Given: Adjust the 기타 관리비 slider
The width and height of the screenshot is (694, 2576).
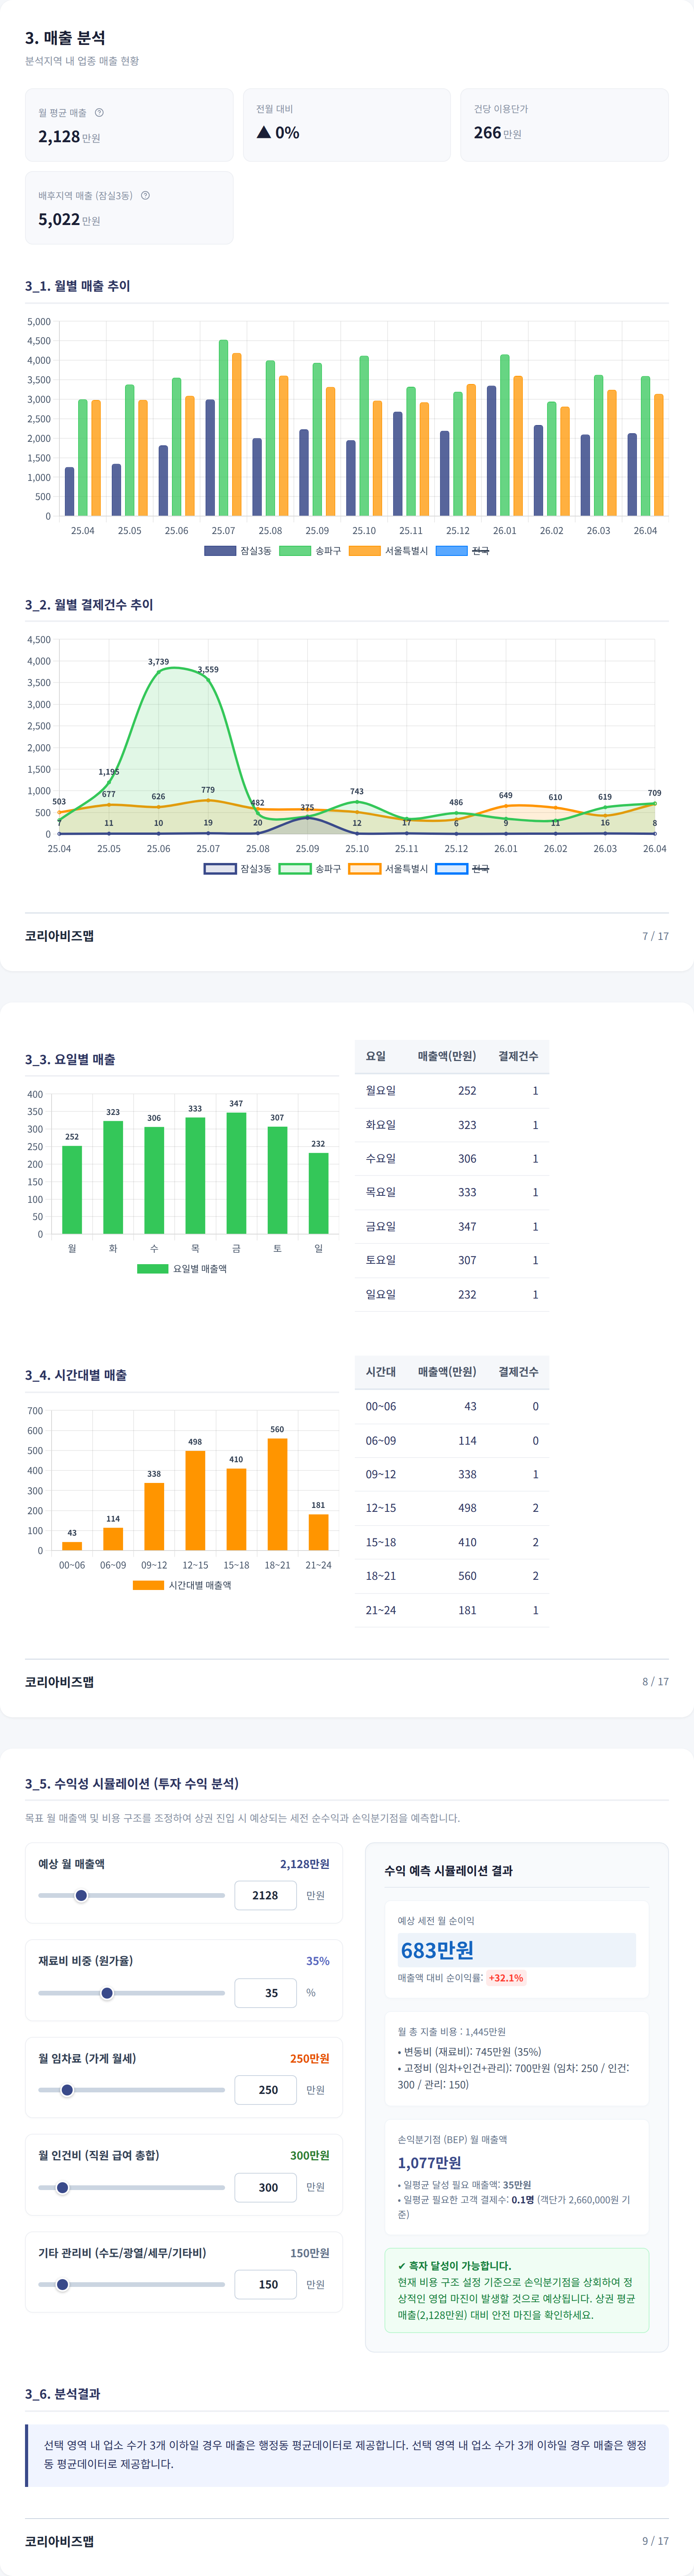Looking at the screenshot, I should pos(131,2285).
